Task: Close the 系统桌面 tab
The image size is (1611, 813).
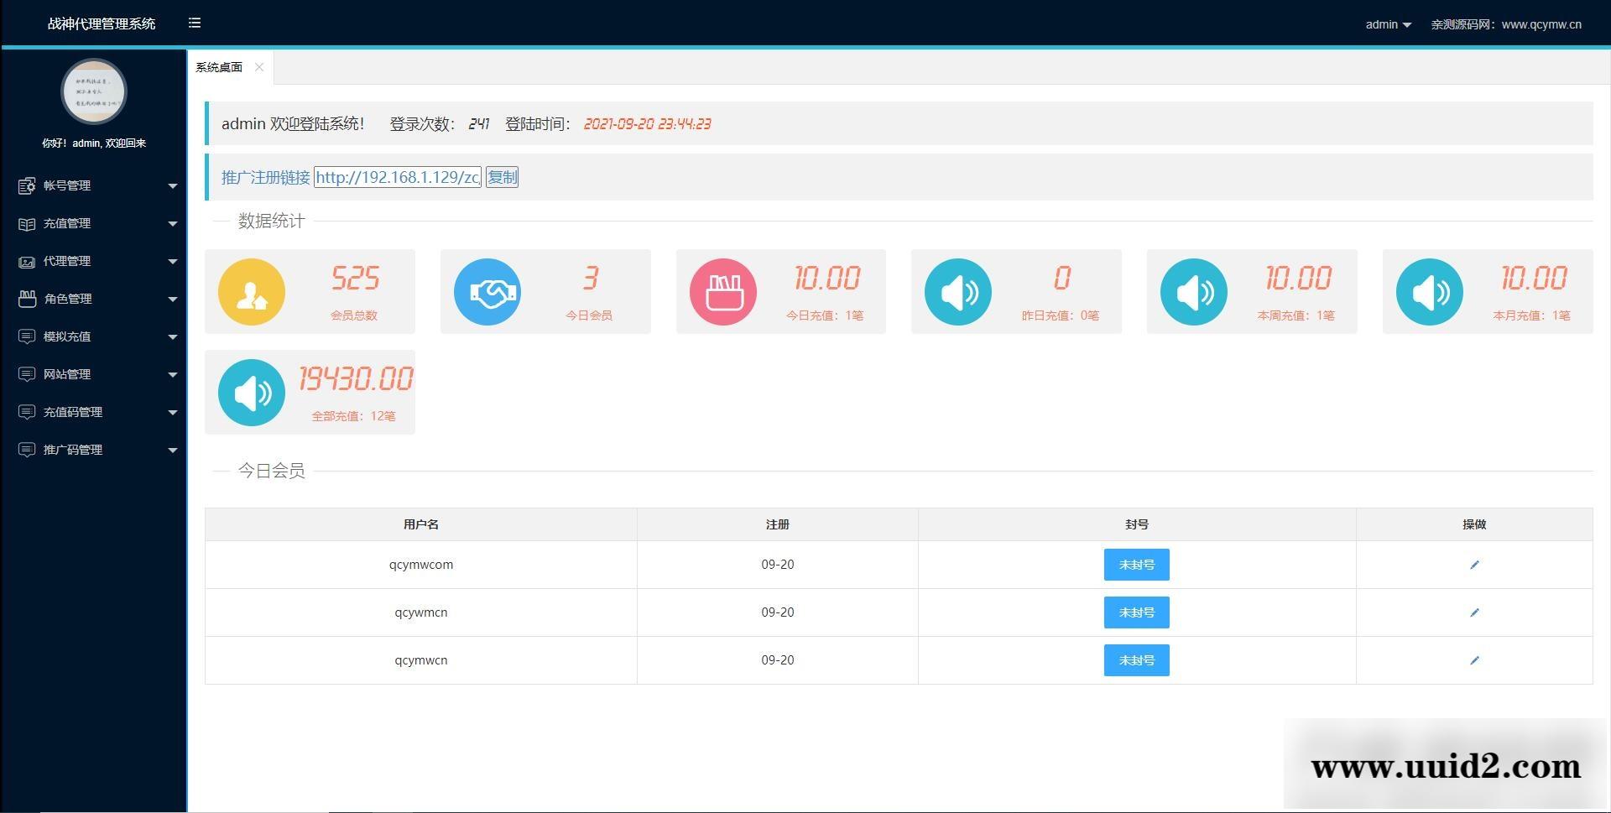Action: pyautogui.click(x=259, y=67)
